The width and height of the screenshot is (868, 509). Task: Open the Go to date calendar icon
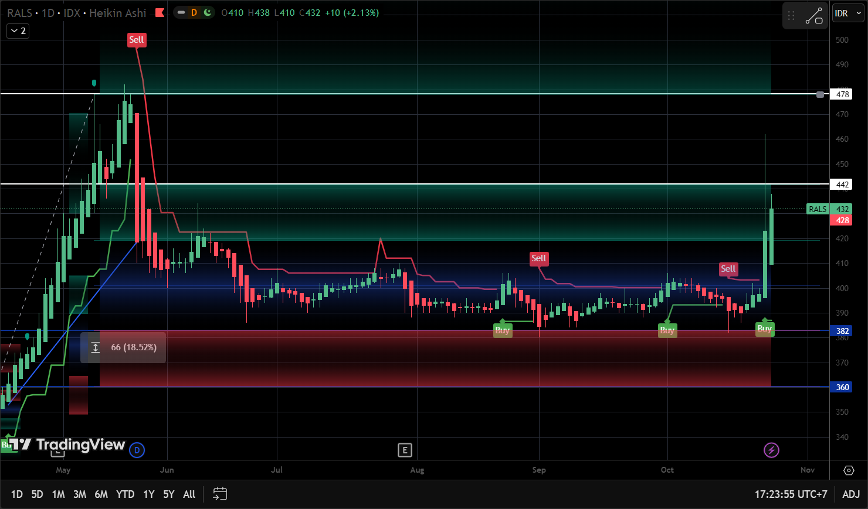click(220, 494)
